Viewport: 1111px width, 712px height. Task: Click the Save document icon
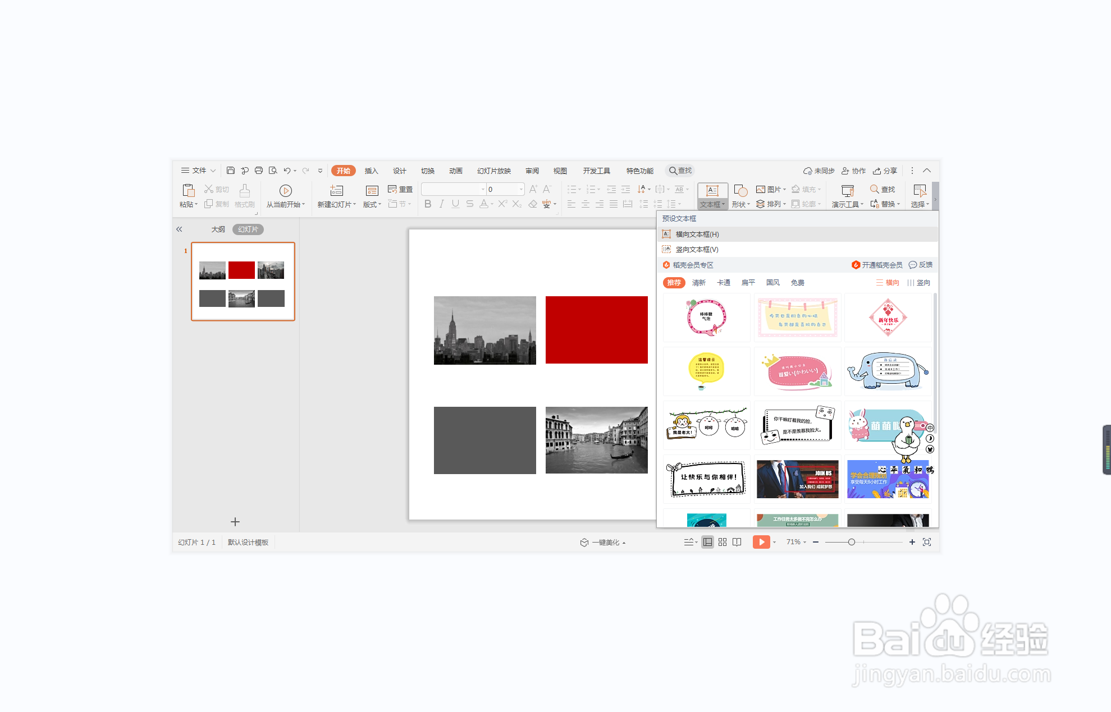[x=230, y=171]
